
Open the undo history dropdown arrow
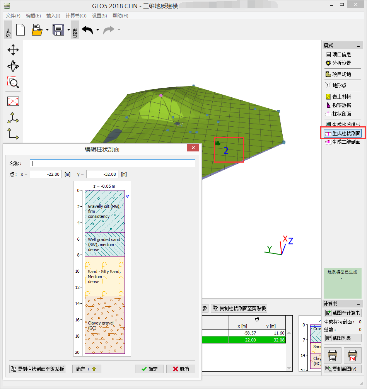point(97,30)
